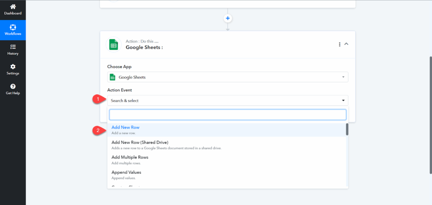The width and height of the screenshot is (432, 205).
Task: Collapse the Google Sheets action step
Action: (x=346, y=44)
